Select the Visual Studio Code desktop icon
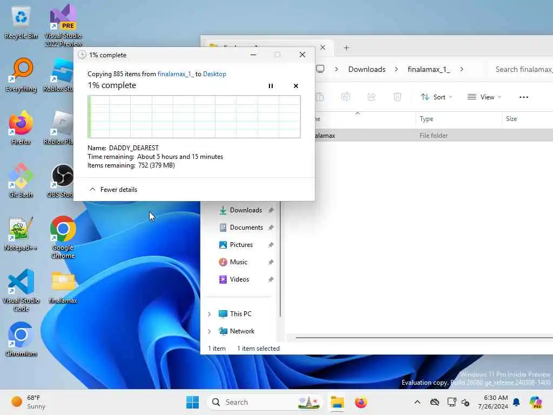The height and width of the screenshot is (415, 553). [21, 290]
